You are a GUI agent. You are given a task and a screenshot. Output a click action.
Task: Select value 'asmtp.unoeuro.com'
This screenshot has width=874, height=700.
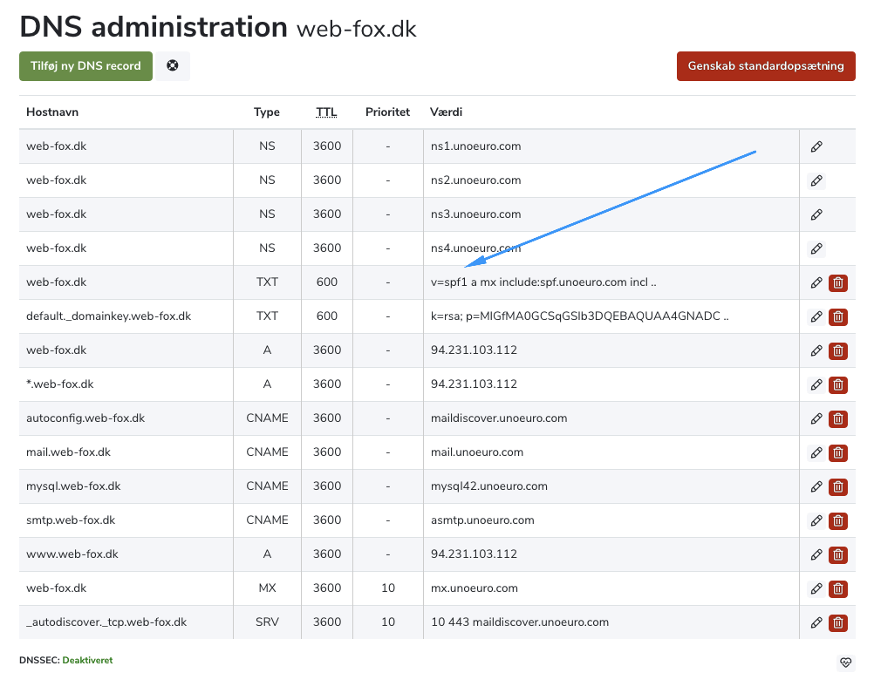[x=482, y=520]
